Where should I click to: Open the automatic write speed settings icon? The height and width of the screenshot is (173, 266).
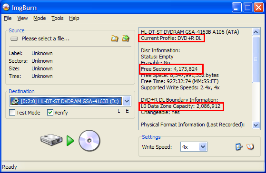pos(239,147)
